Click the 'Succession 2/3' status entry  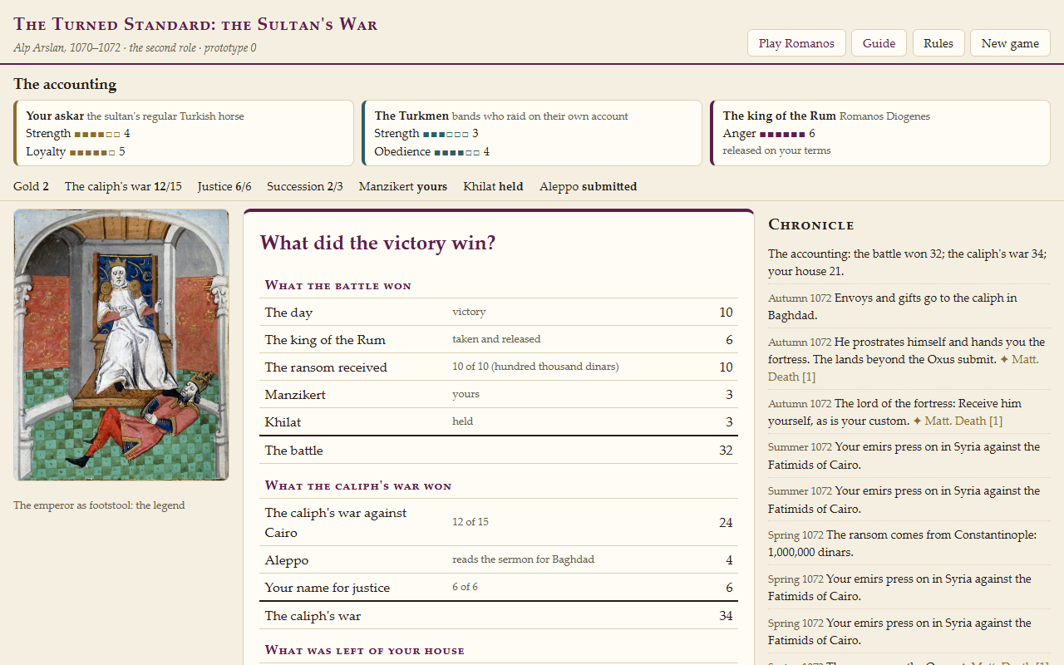(305, 187)
